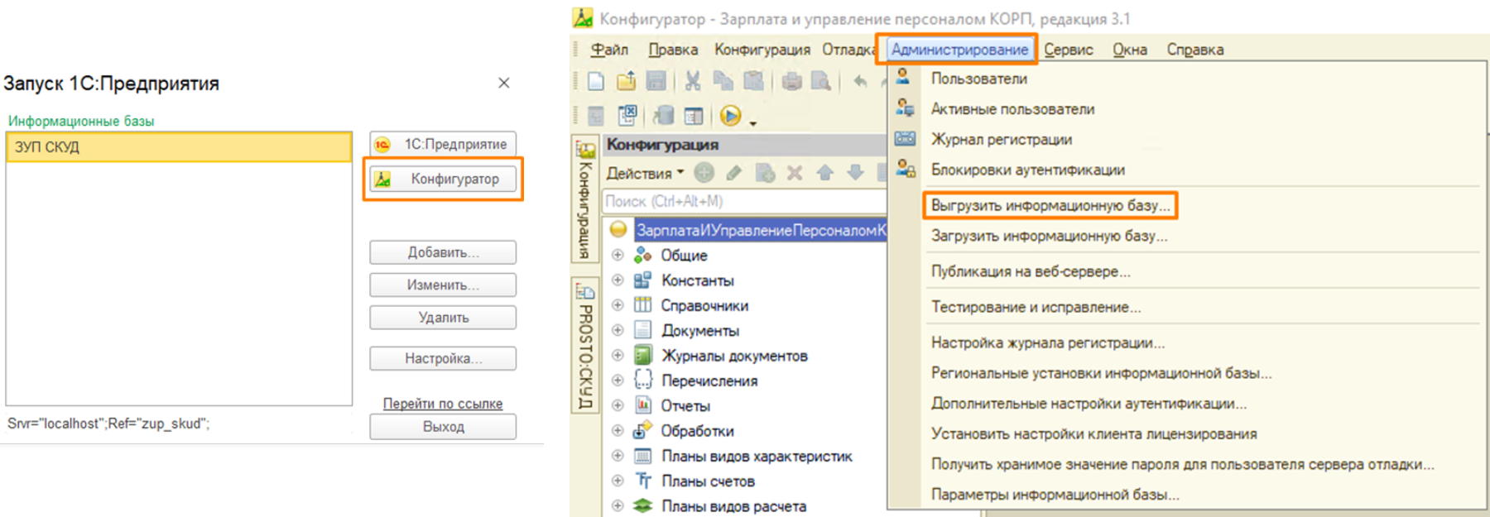Open the Конфигурация menu
1490x517 pixels.
tap(762, 50)
